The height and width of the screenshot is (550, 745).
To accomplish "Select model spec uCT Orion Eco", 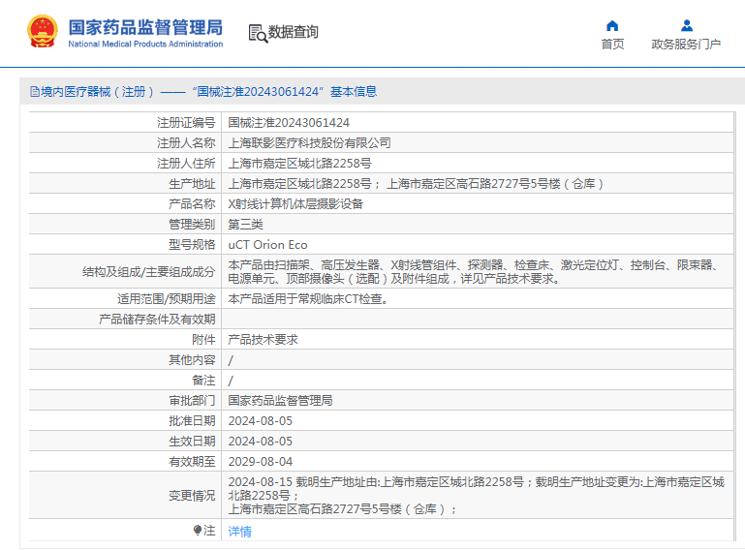I will 268,245.
